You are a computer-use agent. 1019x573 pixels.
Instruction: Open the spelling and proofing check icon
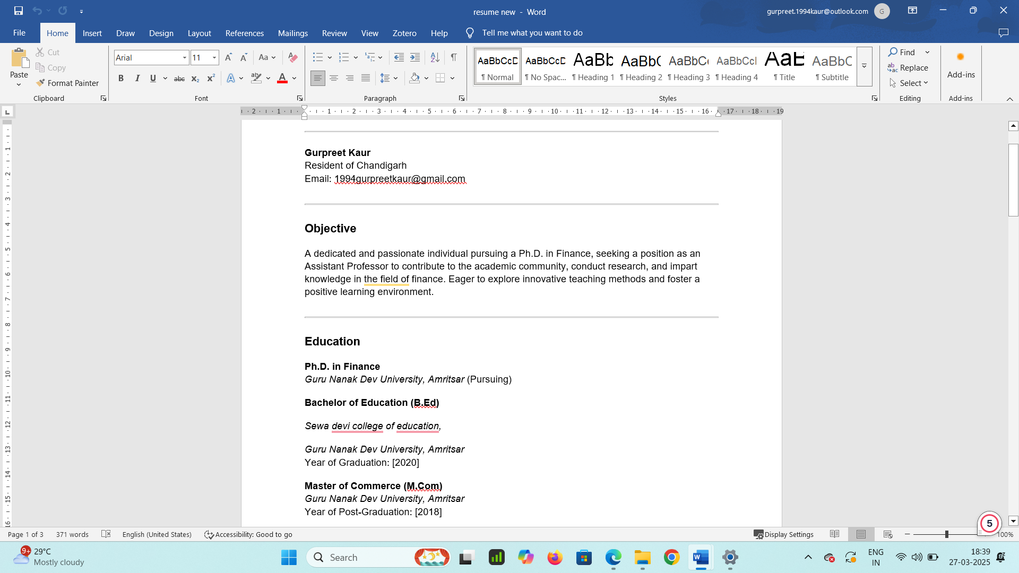pos(106,534)
